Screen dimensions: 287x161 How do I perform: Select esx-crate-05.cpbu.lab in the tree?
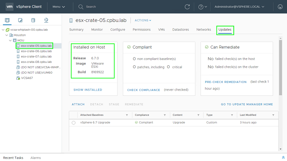(36, 46)
